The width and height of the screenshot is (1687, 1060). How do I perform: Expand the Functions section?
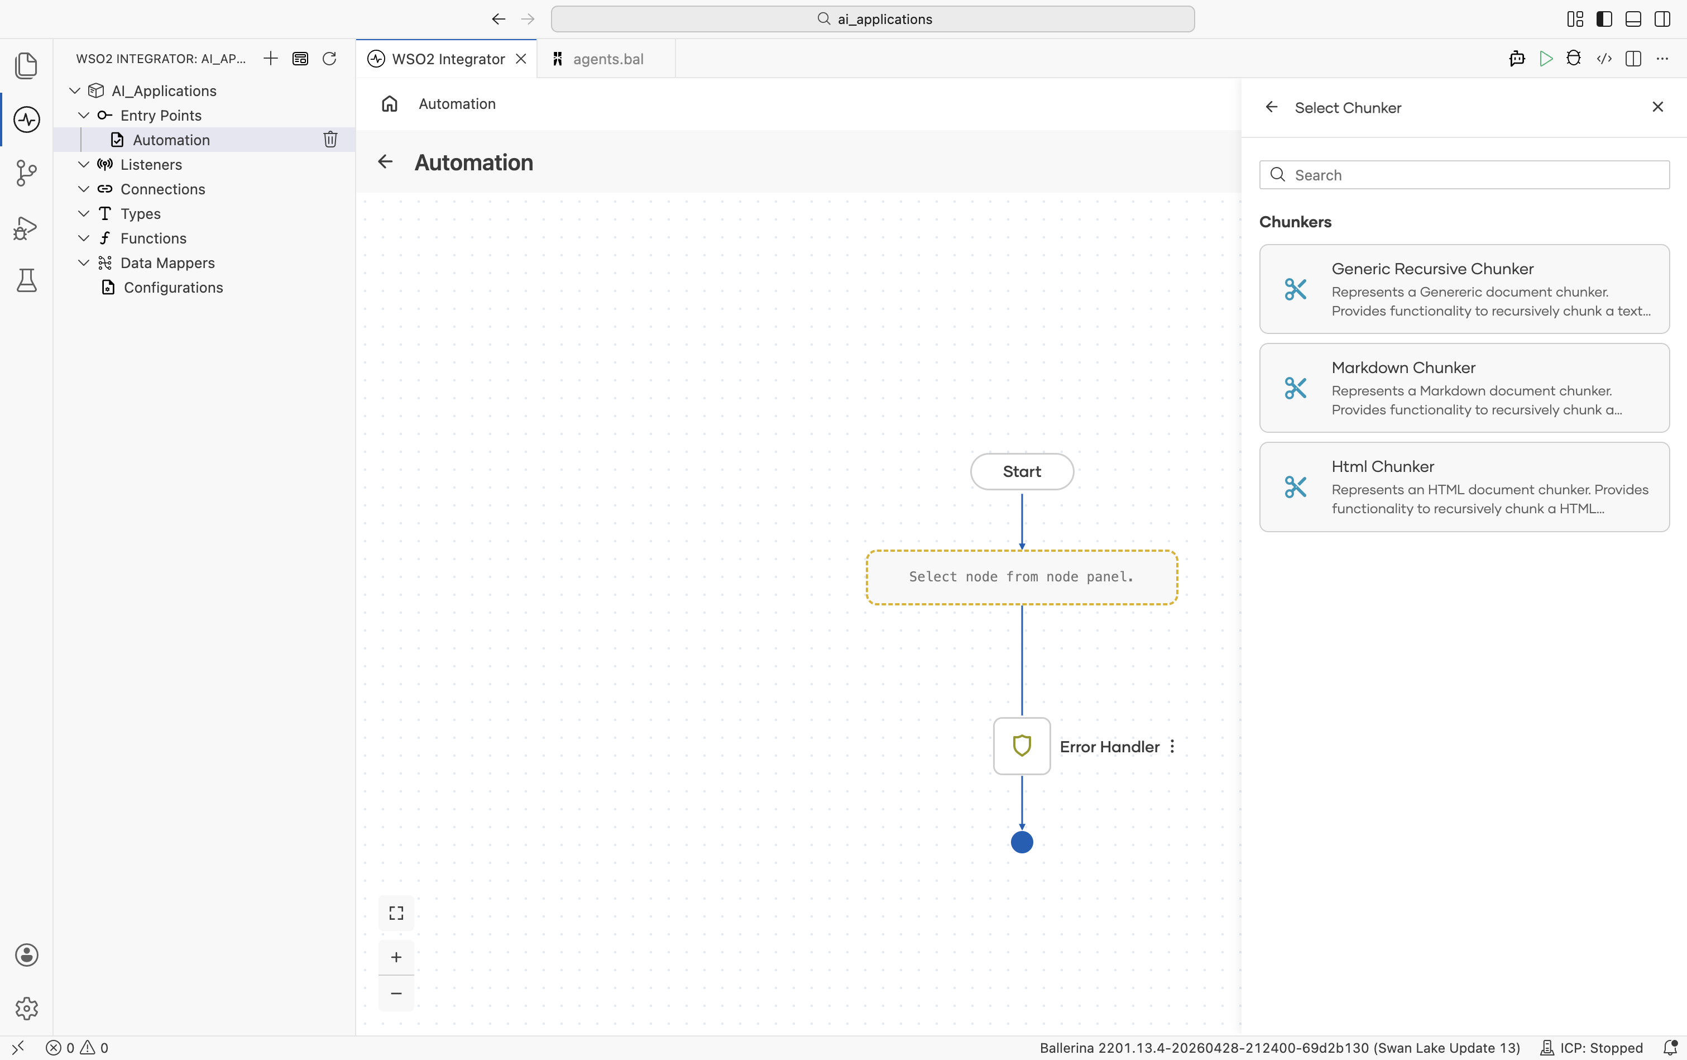point(83,238)
